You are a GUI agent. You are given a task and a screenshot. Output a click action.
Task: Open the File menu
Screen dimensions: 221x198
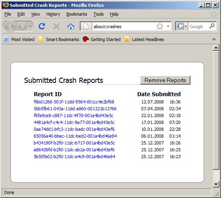click(8, 14)
